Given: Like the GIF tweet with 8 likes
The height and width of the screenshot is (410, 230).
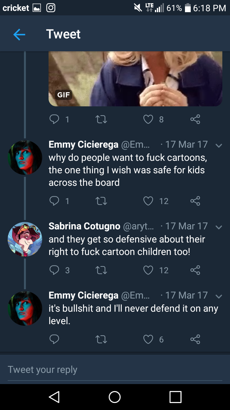Looking at the screenshot, I should pos(148,119).
